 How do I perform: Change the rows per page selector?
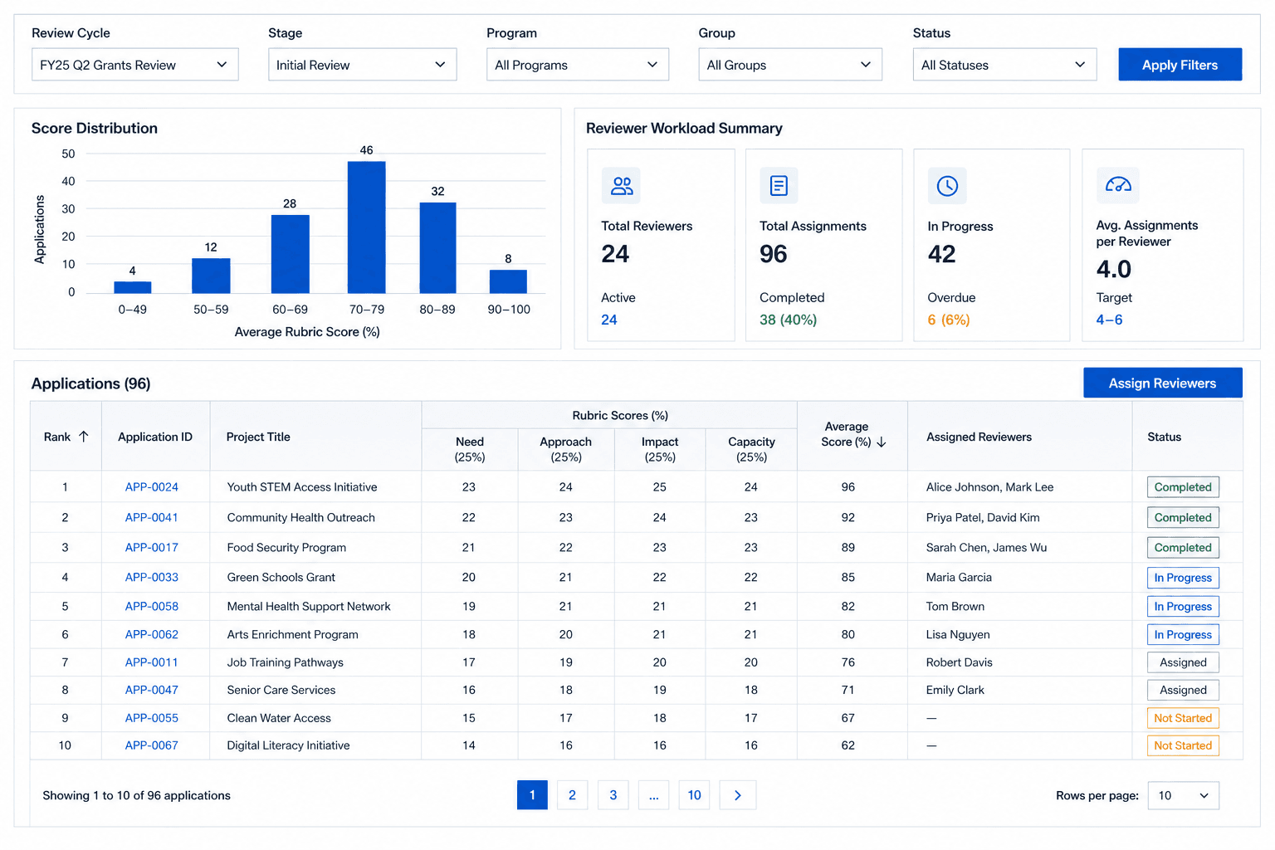click(1183, 795)
